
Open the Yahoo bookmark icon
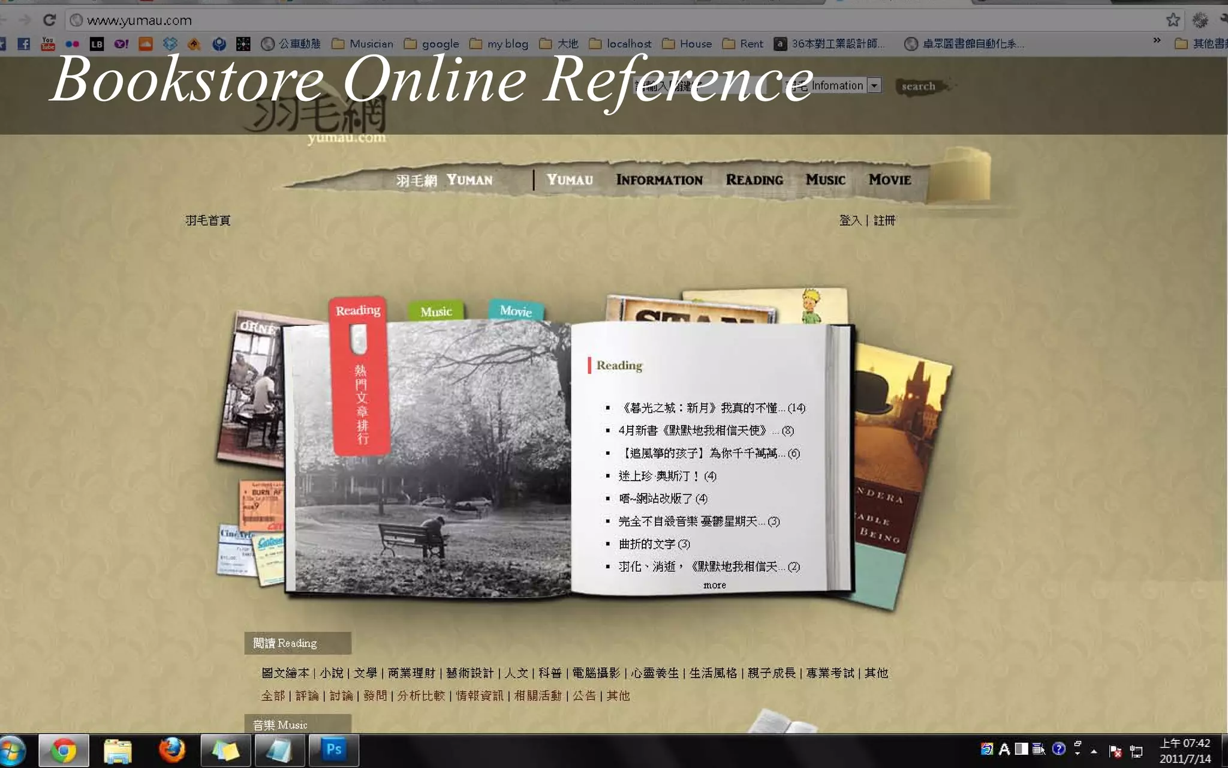tap(121, 44)
